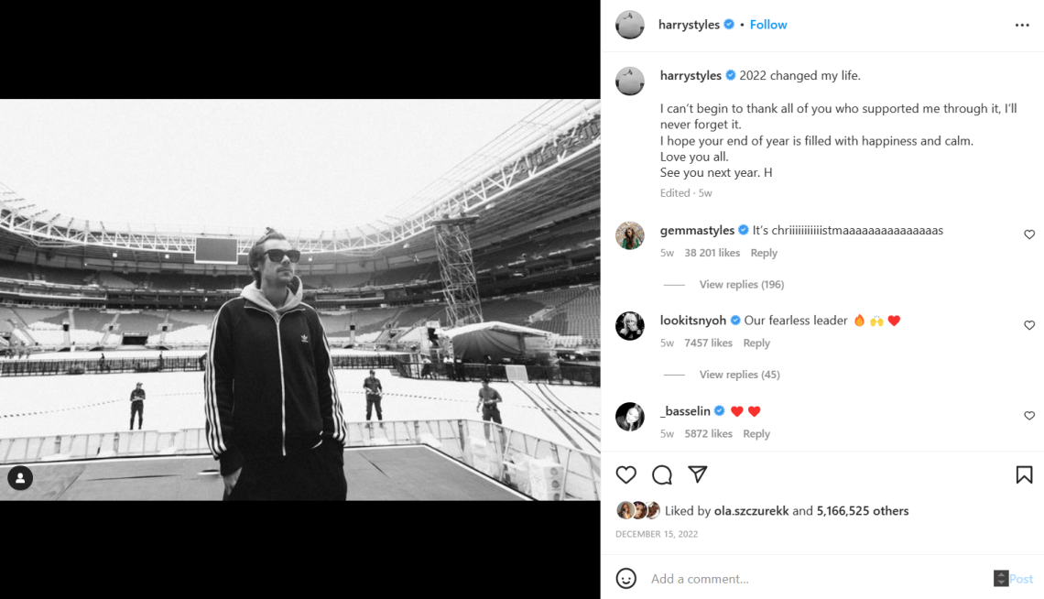Click the Add a comment field
Image resolution: width=1044 pixels, height=599 pixels.
tap(815, 579)
